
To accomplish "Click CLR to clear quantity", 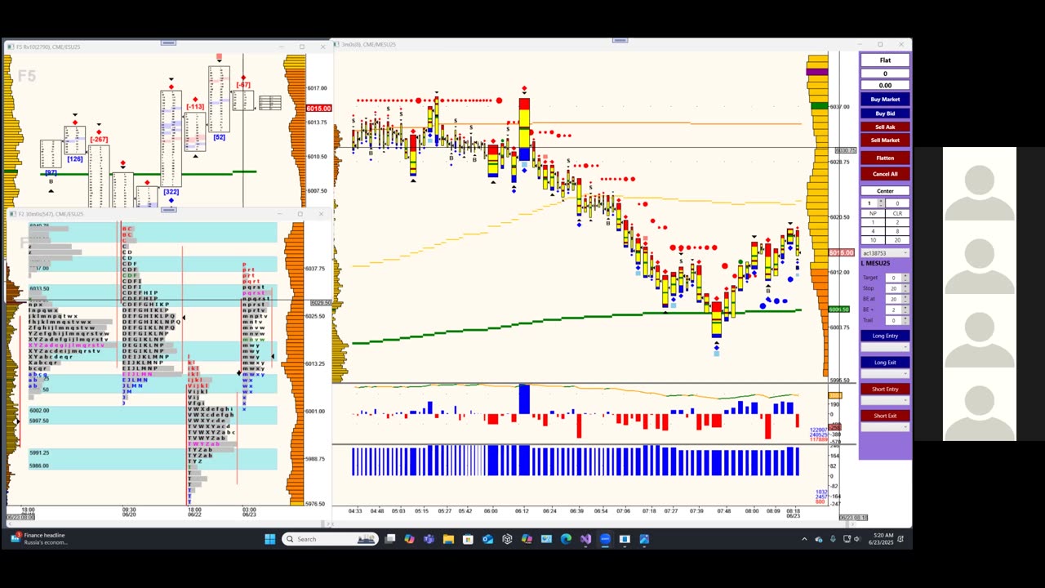I will click(x=897, y=213).
